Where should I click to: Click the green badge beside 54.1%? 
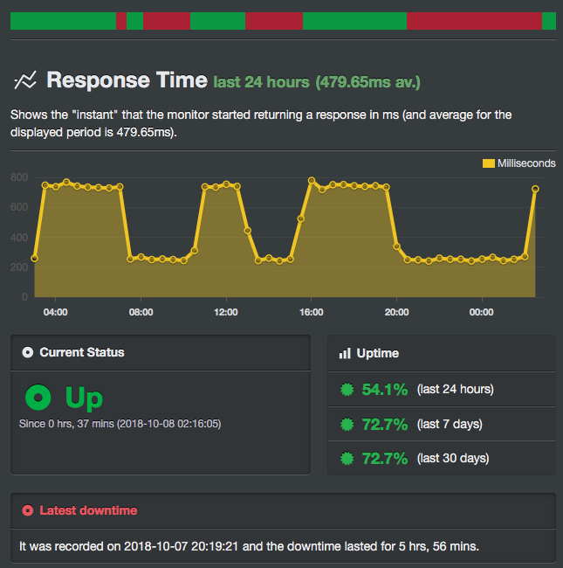pyautogui.click(x=349, y=390)
